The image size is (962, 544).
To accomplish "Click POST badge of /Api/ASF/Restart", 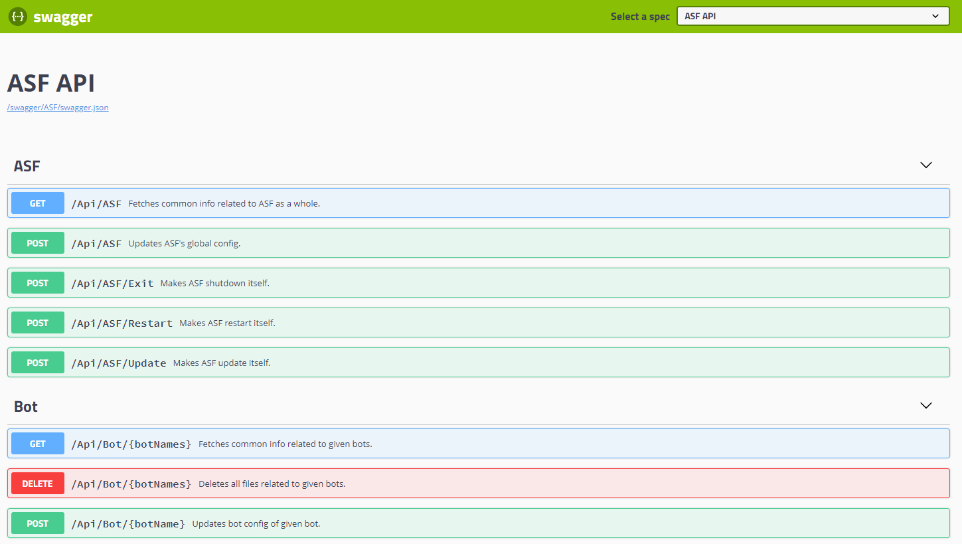I will [x=38, y=323].
